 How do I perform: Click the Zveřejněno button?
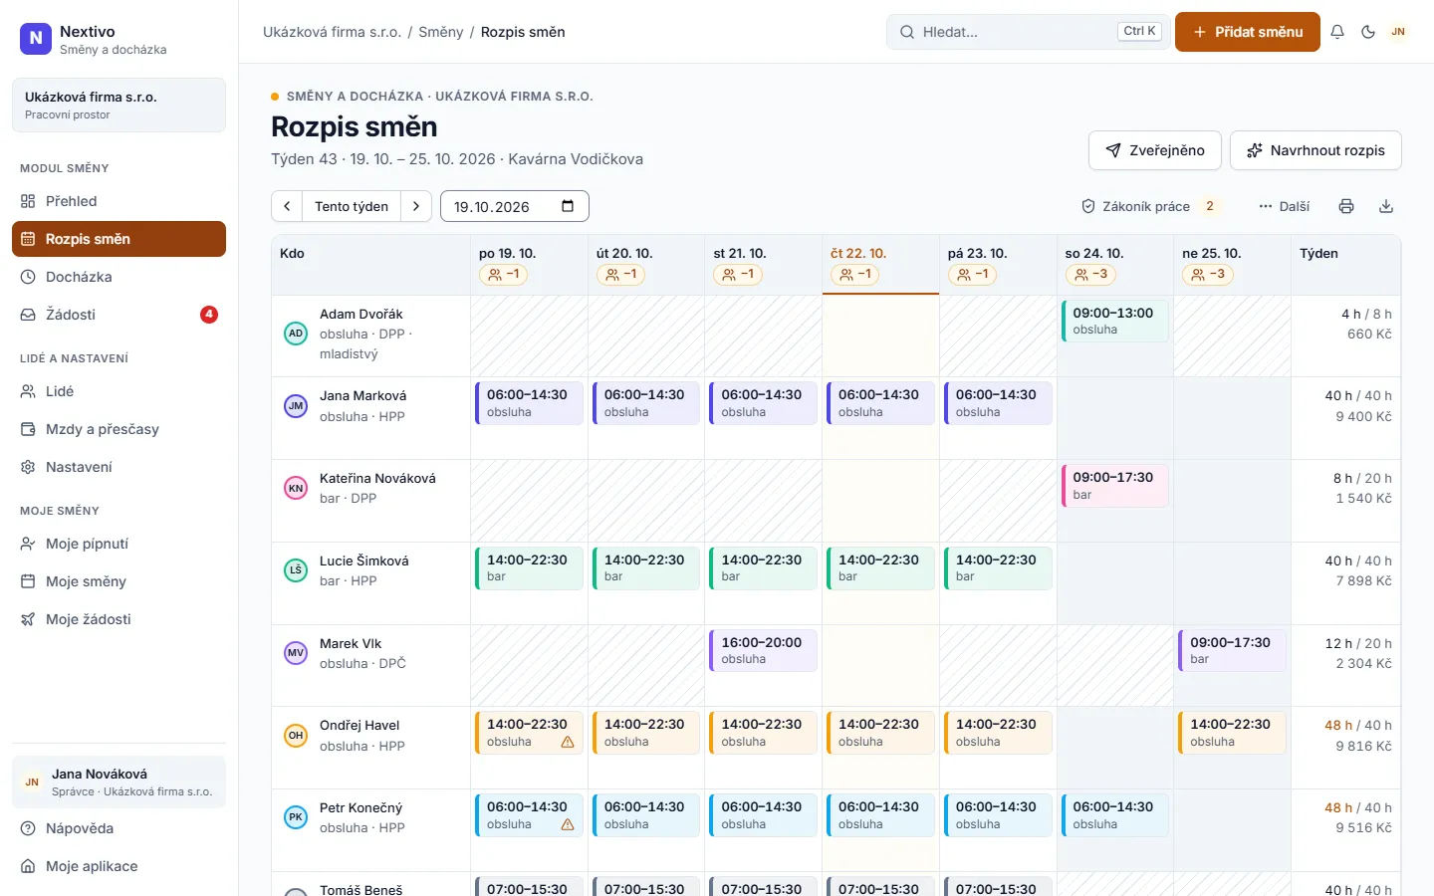(1155, 150)
